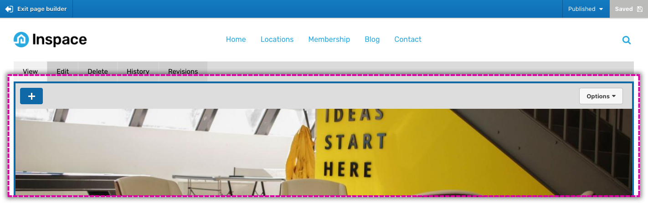Click the floppy disk save icon
The height and width of the screenshot is (203, 648).
click(x=640, y=9)
